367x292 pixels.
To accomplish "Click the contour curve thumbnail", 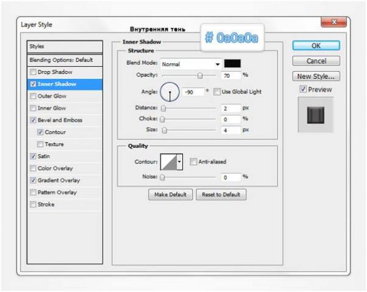I will pyautogui.click(x=169, y=162).
